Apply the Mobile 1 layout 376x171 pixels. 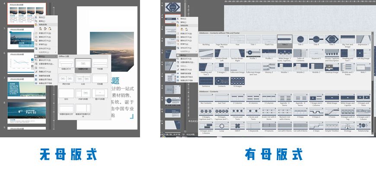click(285, 68)
